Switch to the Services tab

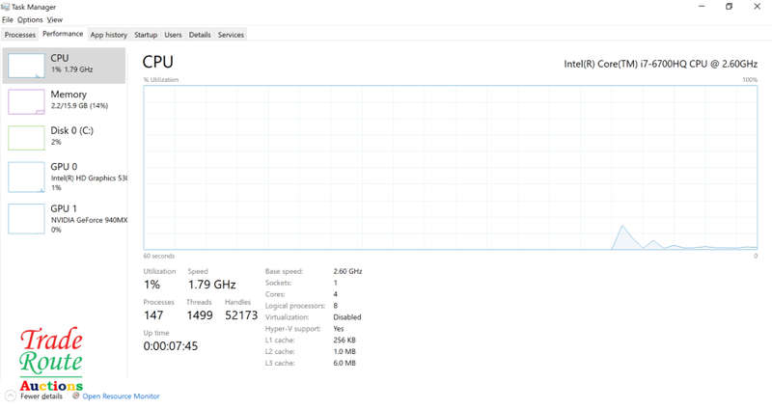click(x=231, y=35)
